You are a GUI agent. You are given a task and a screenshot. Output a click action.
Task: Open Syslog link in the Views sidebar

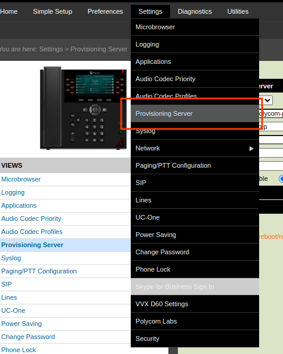pos(11,258)
